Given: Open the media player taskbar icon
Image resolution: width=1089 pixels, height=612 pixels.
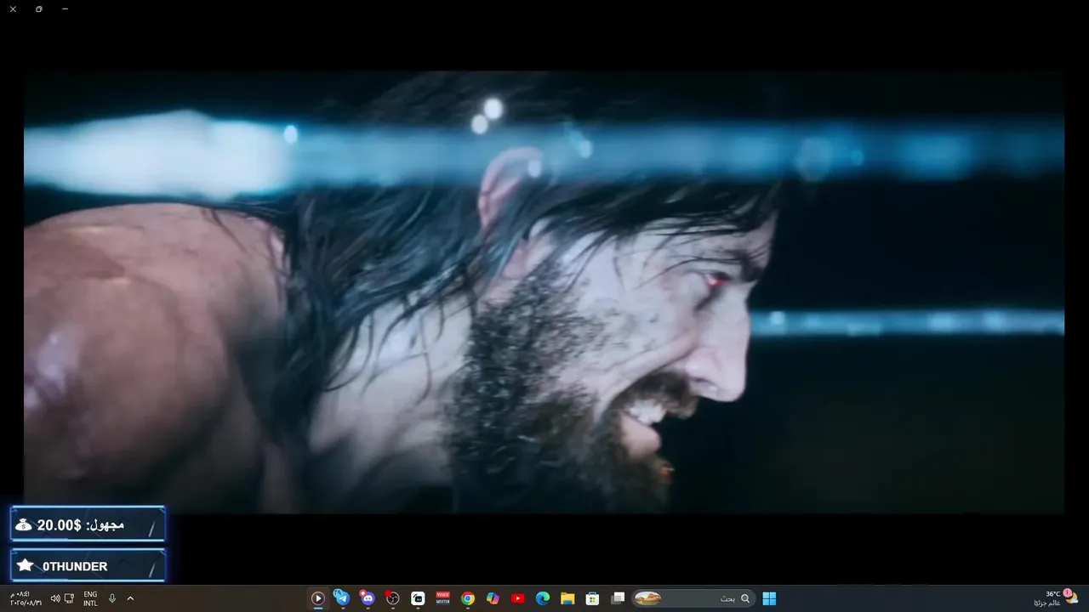Looking at the screenshot, I should pyautogui.click(x=318, y=598).
